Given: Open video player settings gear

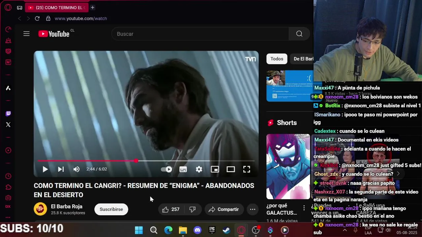Looking at the screenshot, I should coord(199,169).
